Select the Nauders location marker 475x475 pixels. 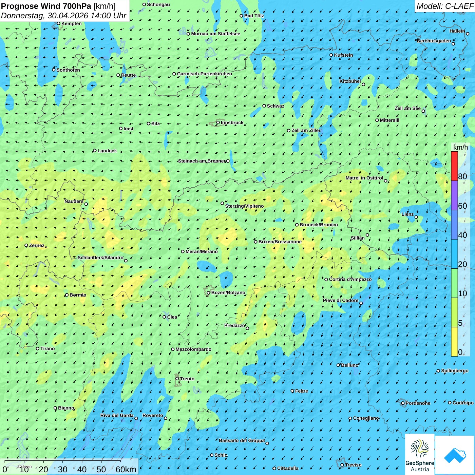(x=86, y=204)
